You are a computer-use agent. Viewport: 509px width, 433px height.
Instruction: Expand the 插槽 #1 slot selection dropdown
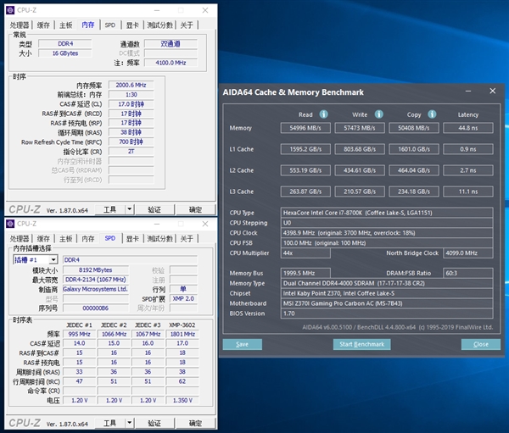tap(53, 260)
